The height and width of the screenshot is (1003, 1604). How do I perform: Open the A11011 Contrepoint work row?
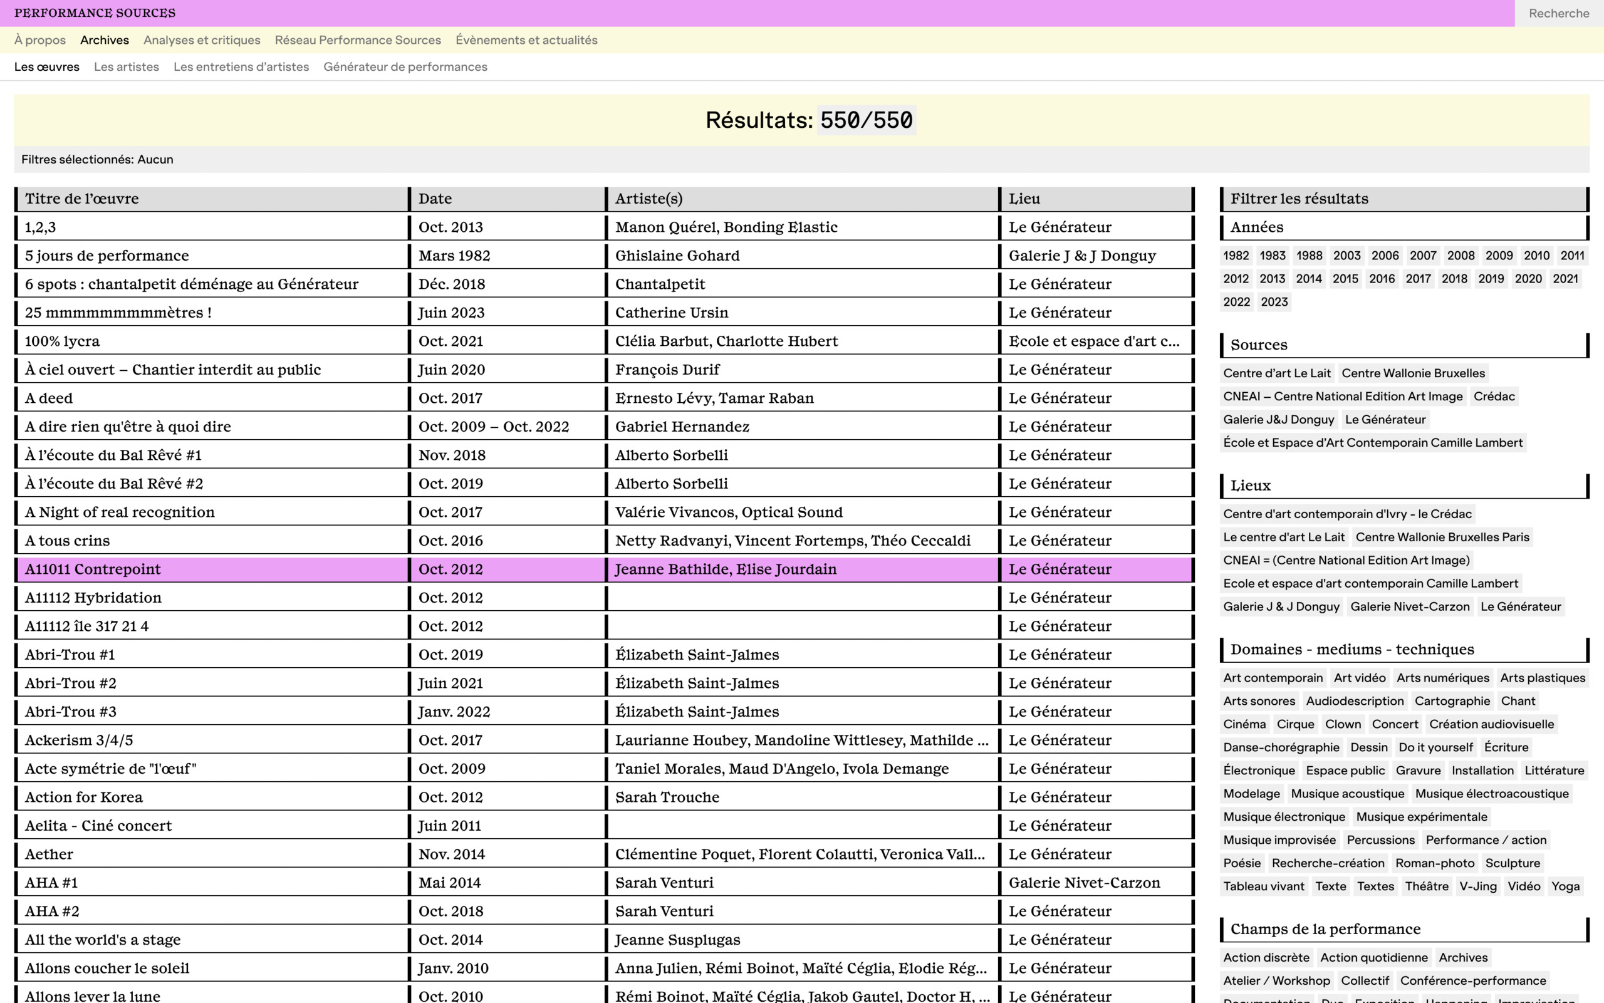click(93, 569)
